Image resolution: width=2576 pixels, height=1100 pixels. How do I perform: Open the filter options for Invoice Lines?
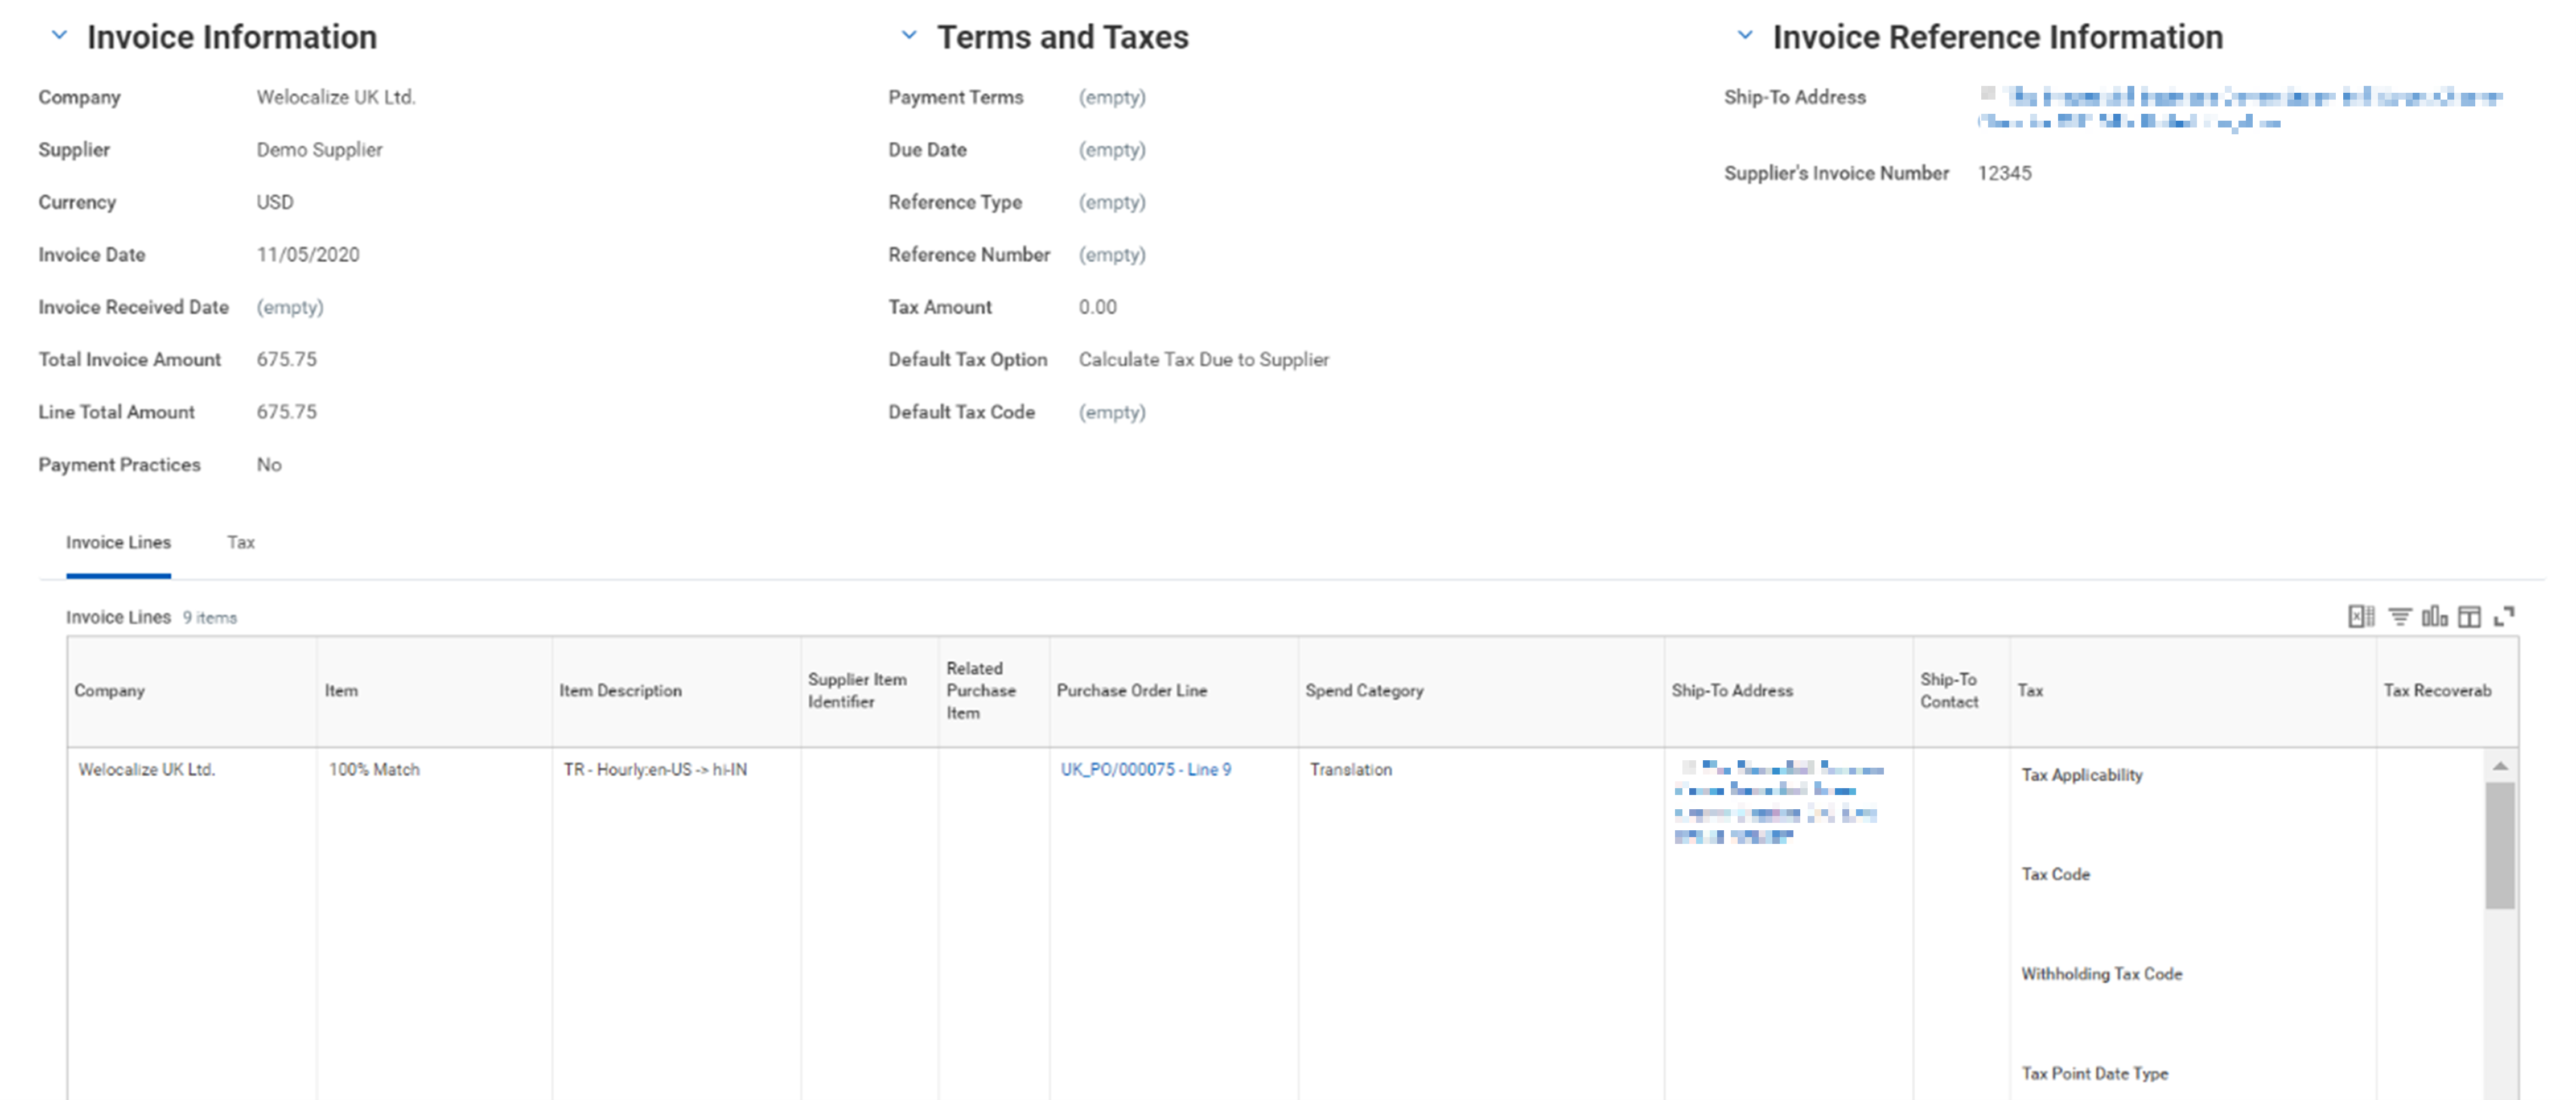coord(2400,616)
